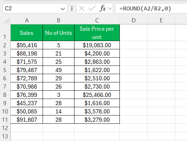Expand the dropdown arrow next to fx
The width and height of the screenshot is (187, 141).
(x=110, y=9)
